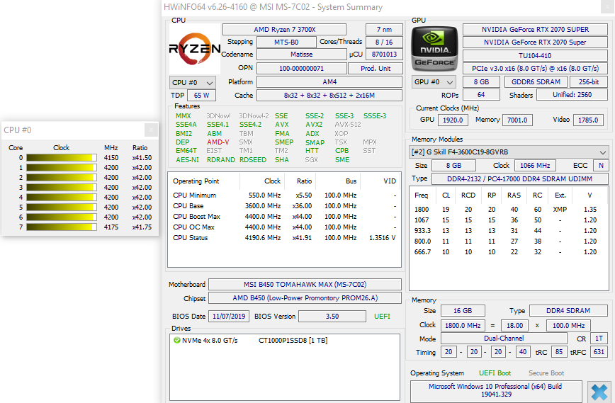Click the AMD-V feature label
This screenshot has width=615, height=403.
point(218,142)
